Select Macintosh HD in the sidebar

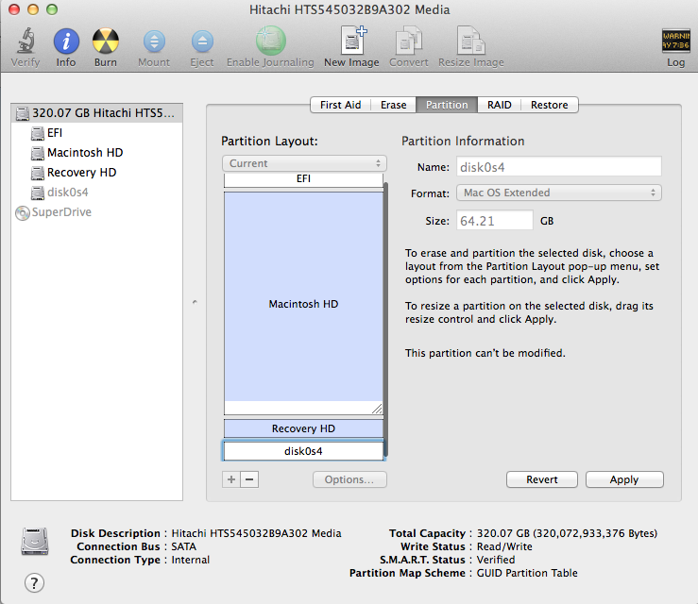[96, 153]
